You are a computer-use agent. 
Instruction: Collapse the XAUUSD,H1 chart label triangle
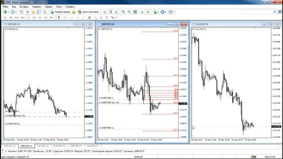pyautogui.click(x=193, y=29)
